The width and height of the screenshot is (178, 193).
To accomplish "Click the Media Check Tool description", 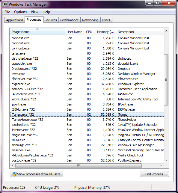I will 130,155.
